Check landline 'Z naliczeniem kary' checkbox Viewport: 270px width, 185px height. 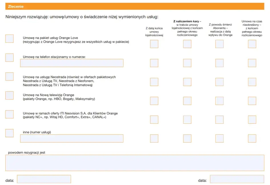point(187,63)
